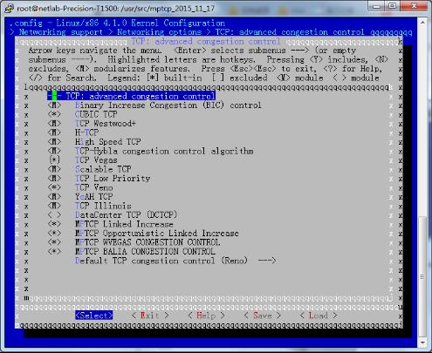
Task: Select the TCP Illinois entry
Action: 103,206
